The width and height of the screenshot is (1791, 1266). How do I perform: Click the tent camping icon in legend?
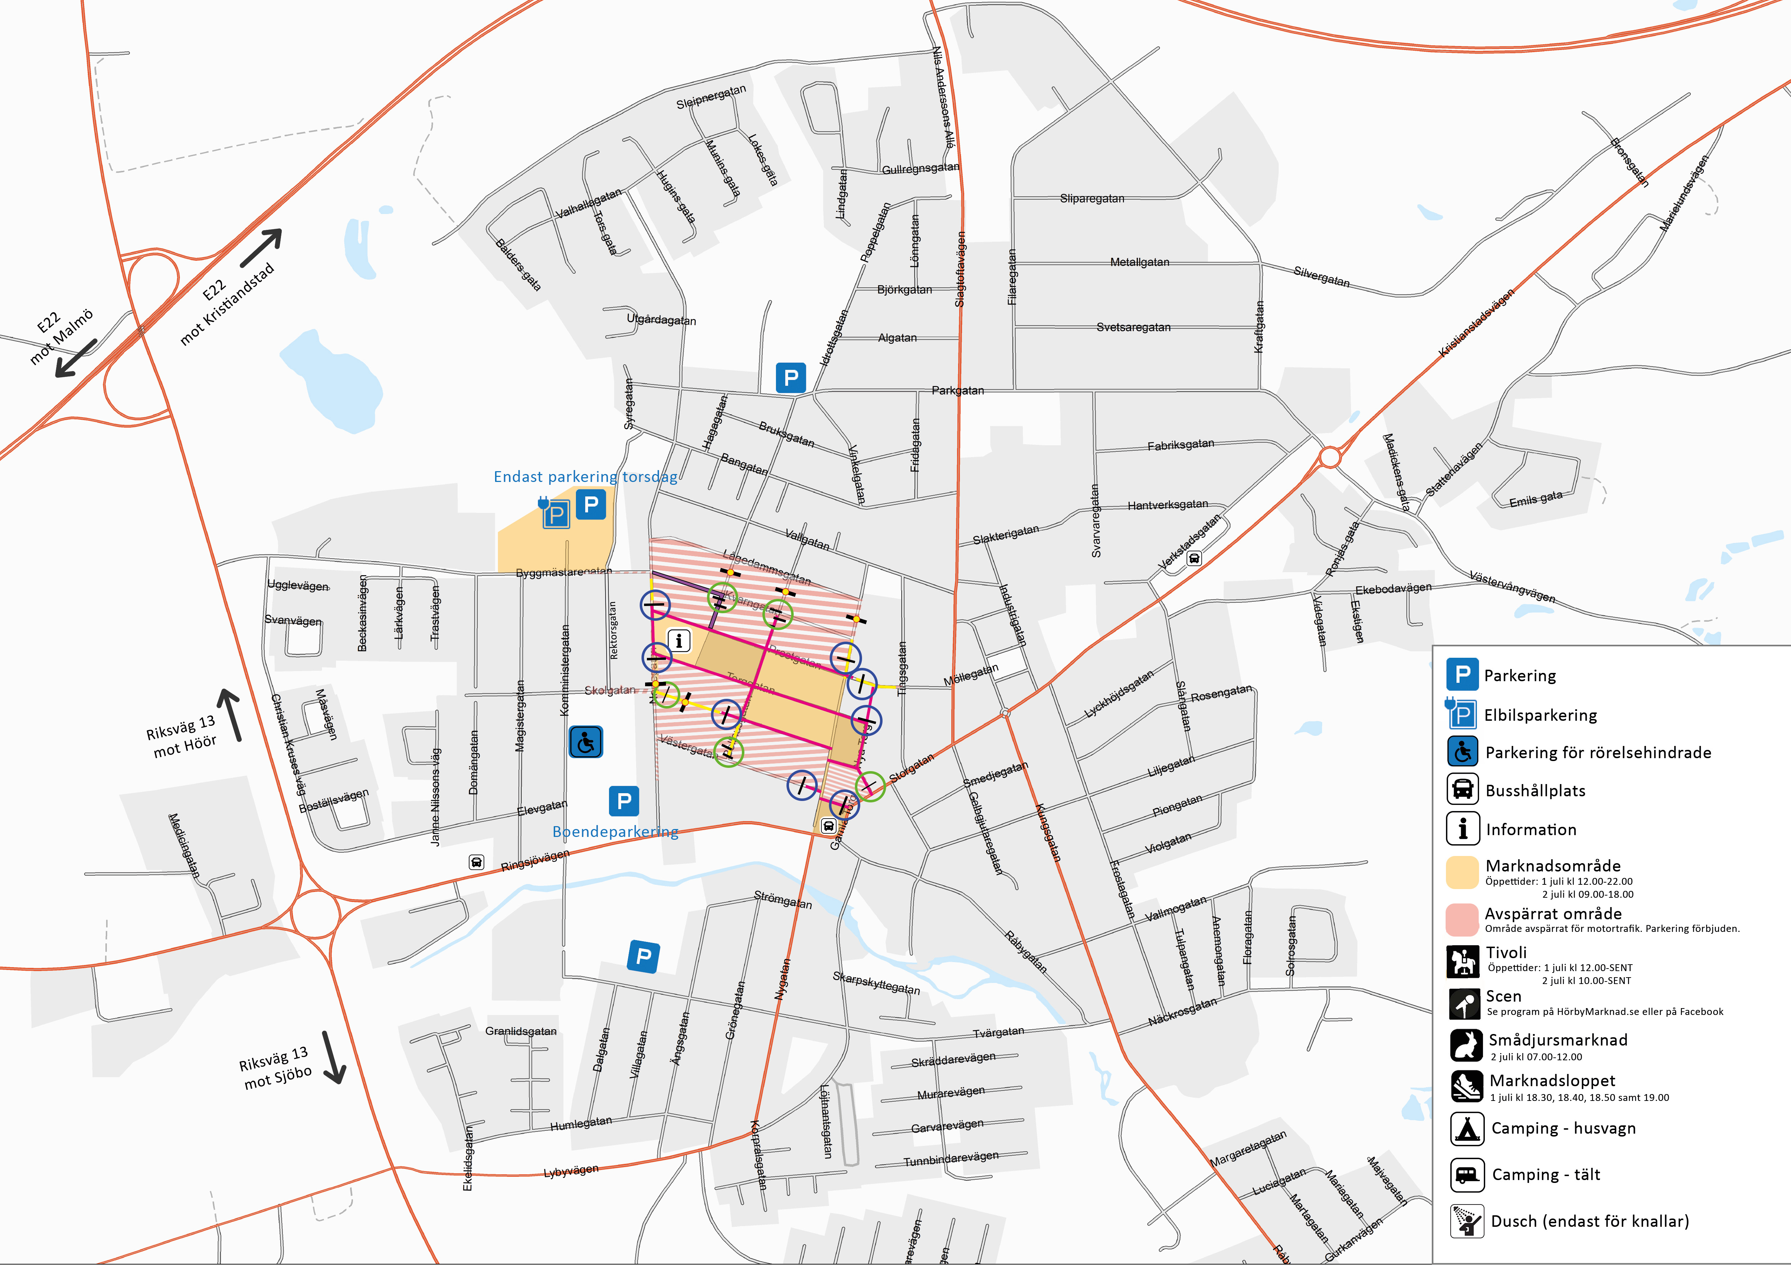(1467, 1128)
